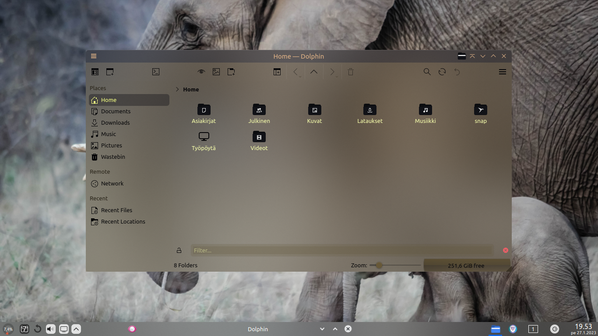The image size is (598, 336).
Task: Toggle the filter lock icon
Action: pyautogui.click(x=179, y=250)
